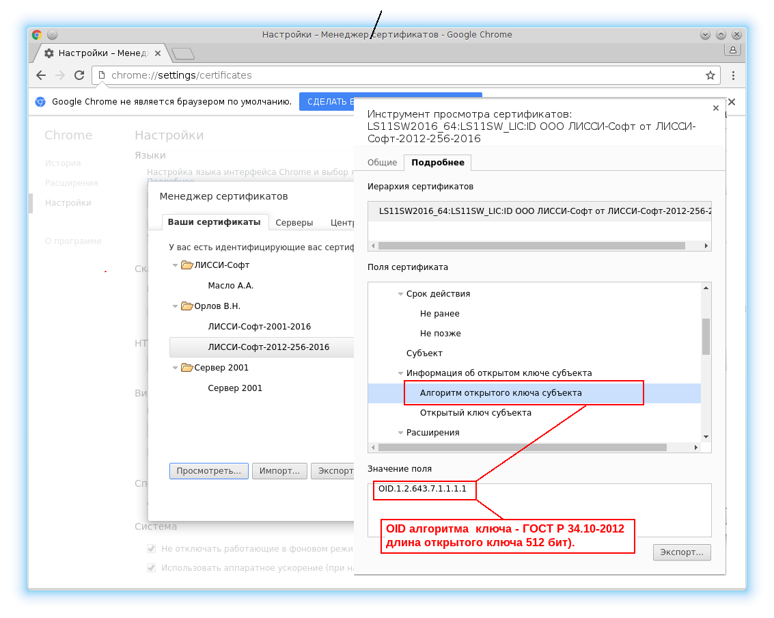Open the Серверы certificates tab
The image size is (774, 618).
(294, 222)
